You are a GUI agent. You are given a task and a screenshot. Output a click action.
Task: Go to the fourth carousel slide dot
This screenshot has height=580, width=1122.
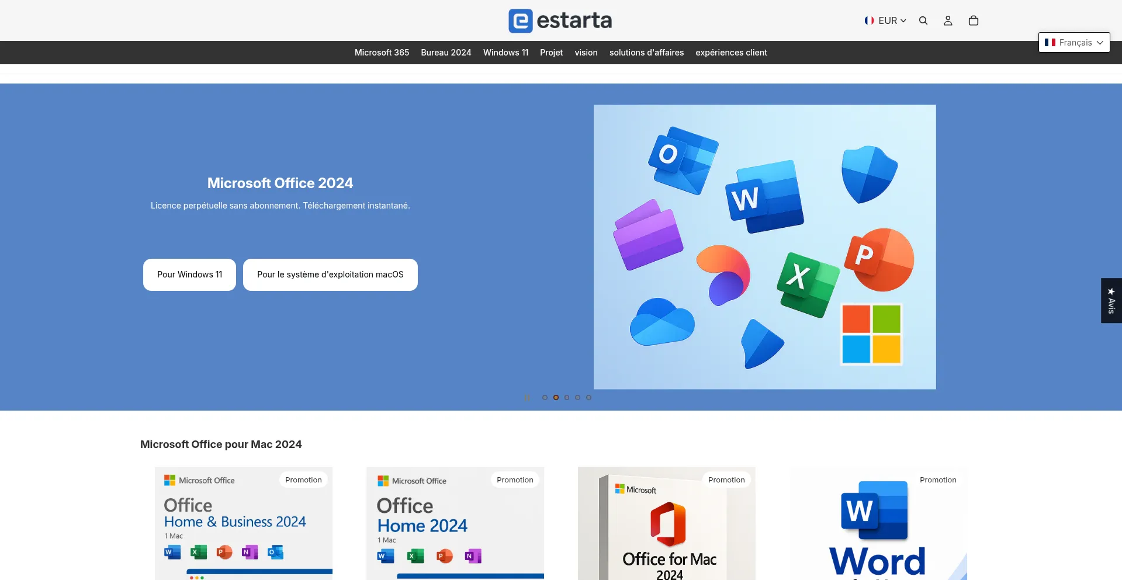tap(577, 397)
